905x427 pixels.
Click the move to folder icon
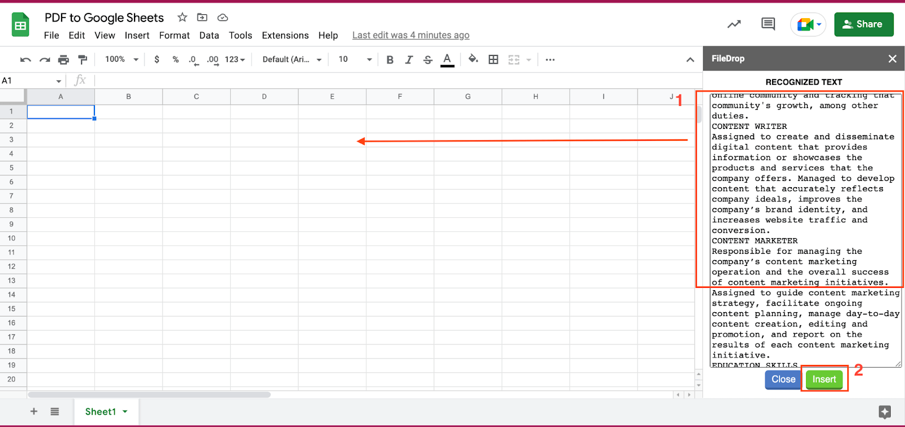coord(202,18)
